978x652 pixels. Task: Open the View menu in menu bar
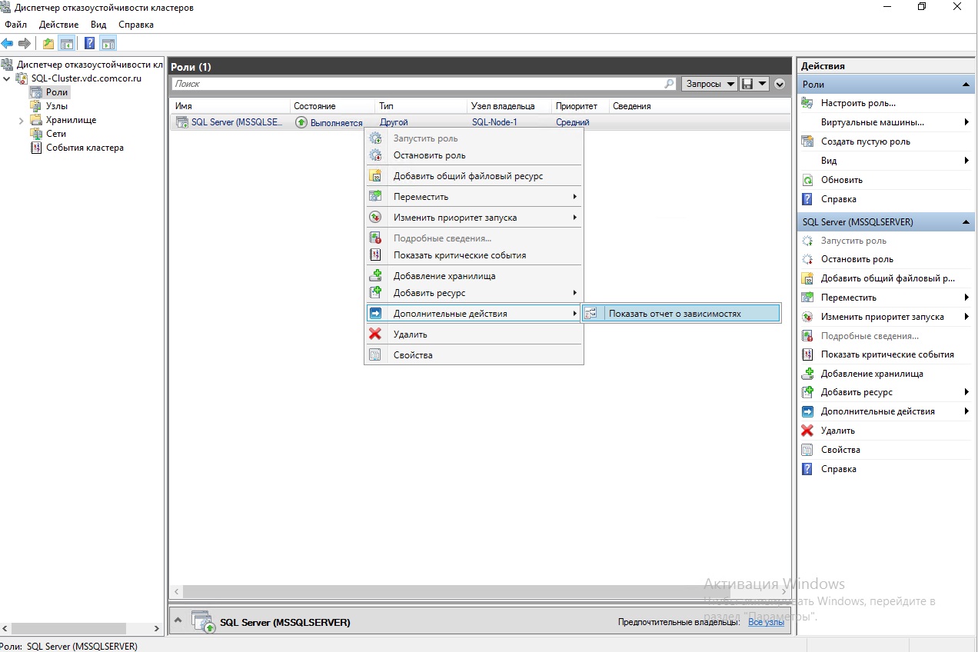pos(98,24)
